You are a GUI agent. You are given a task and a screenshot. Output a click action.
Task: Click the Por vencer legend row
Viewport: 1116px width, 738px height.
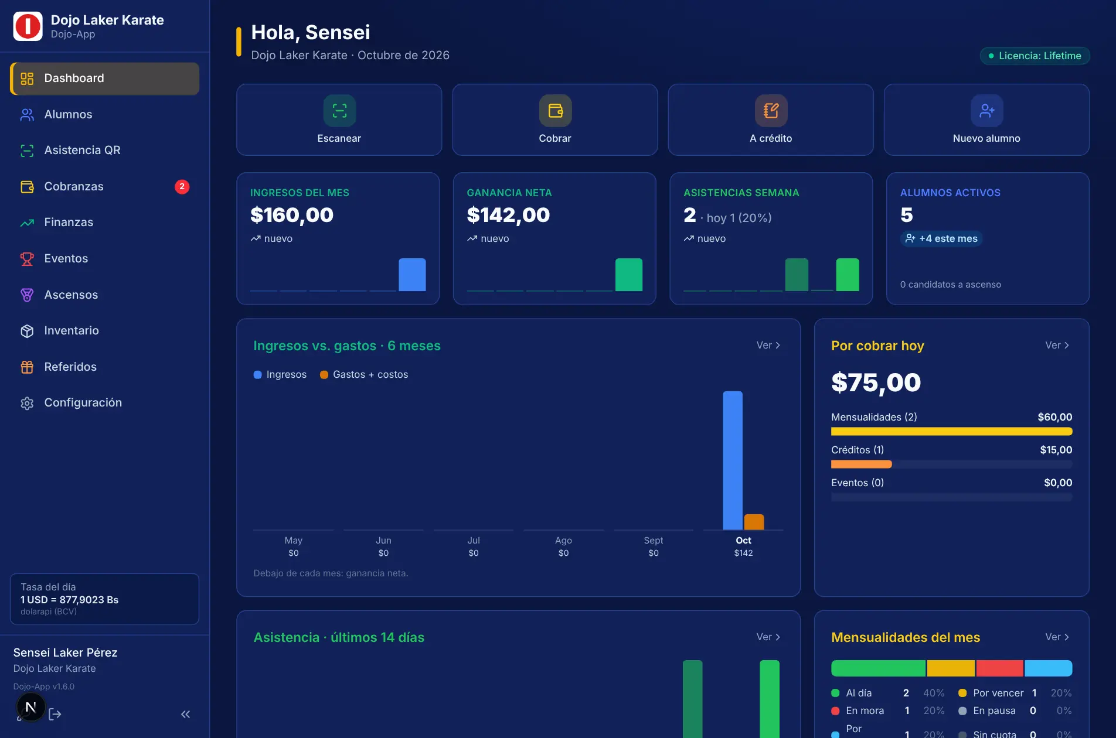(x=1015, y=693)
